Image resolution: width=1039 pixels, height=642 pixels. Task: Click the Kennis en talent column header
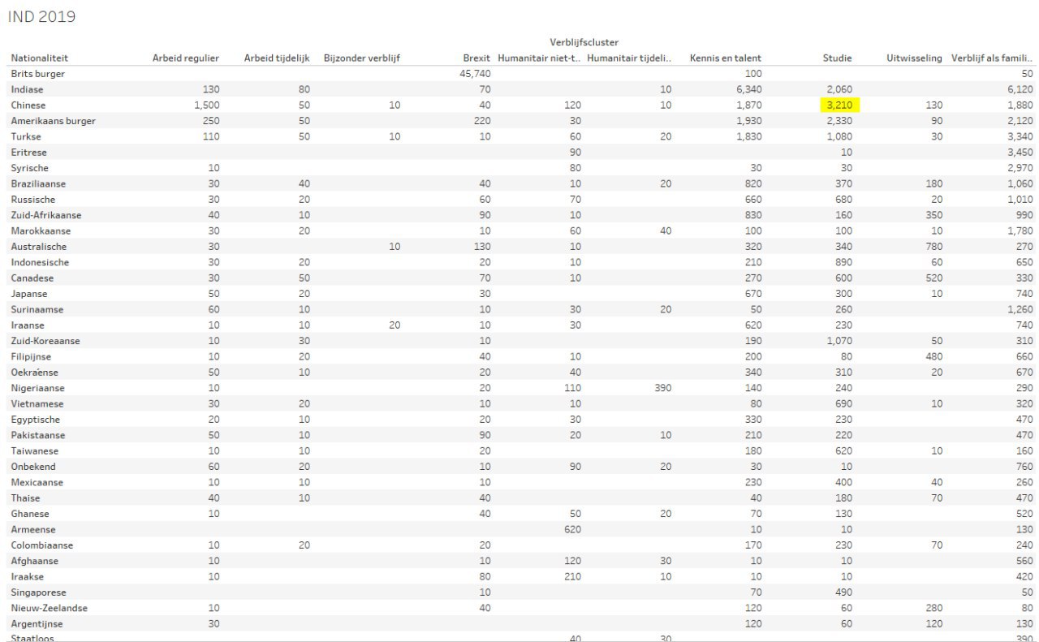point(726,58)
